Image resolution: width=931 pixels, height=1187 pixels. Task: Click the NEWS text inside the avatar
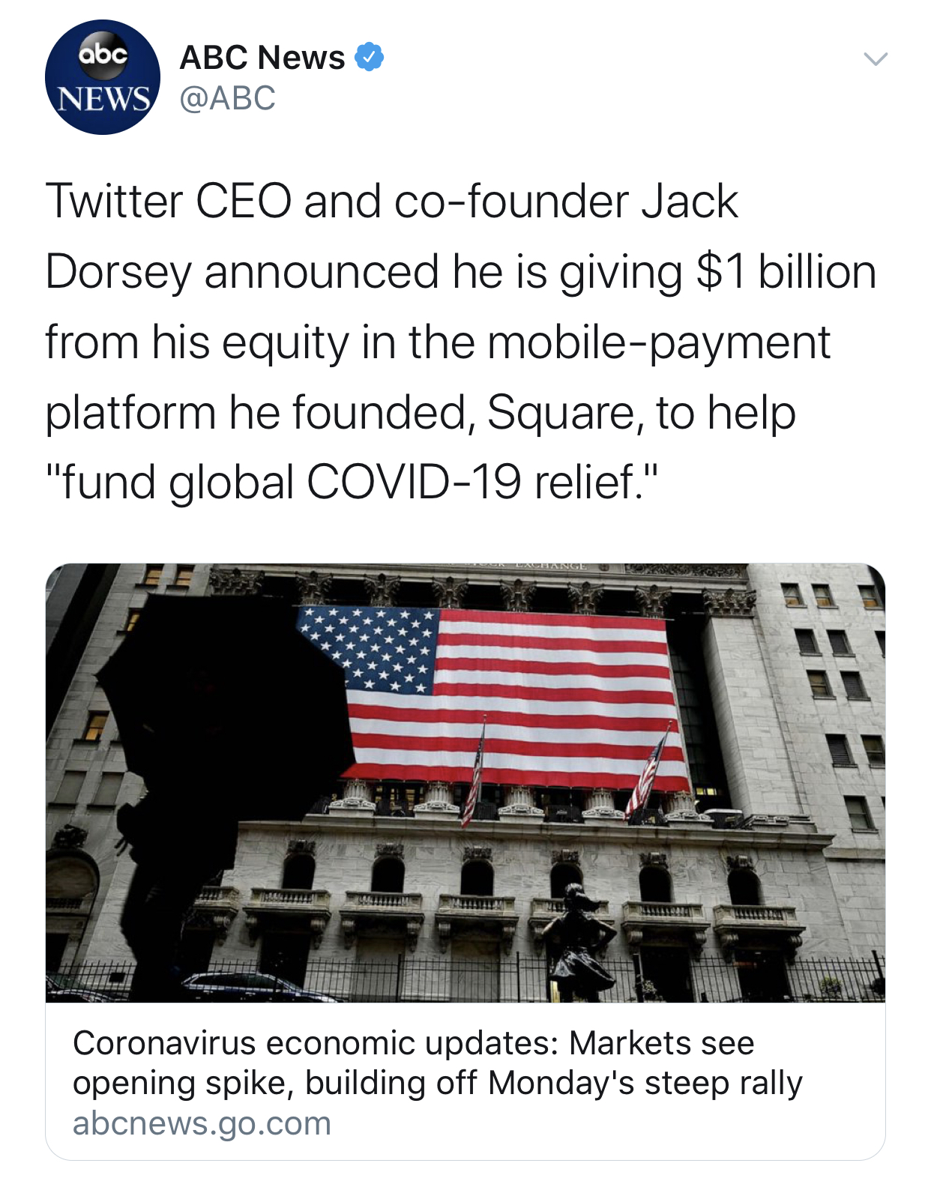coord(103,99)
